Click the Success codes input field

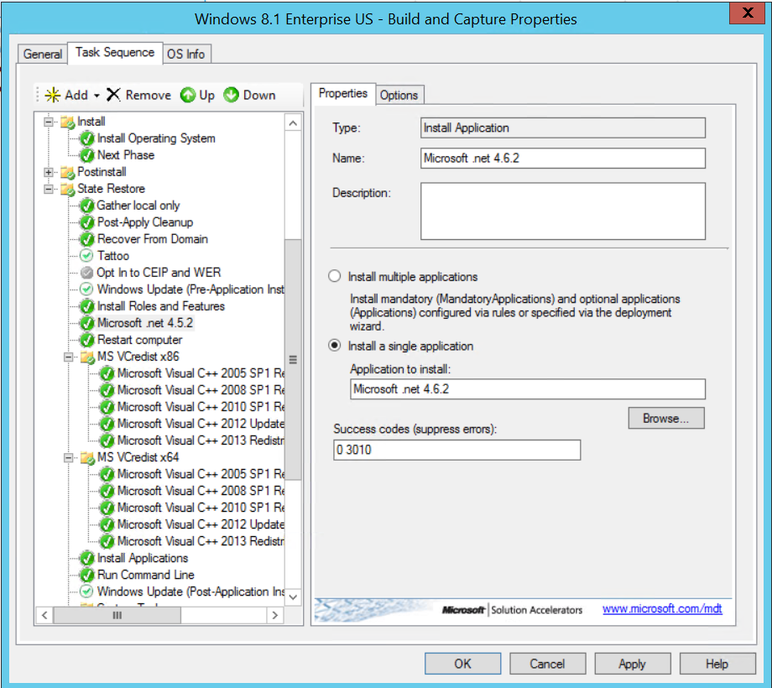[x=456, y=450]
